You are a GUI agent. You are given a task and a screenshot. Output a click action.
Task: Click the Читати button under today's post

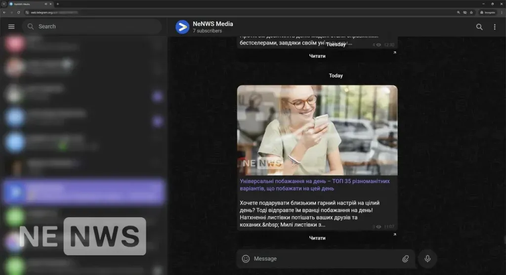click(317, 238)
